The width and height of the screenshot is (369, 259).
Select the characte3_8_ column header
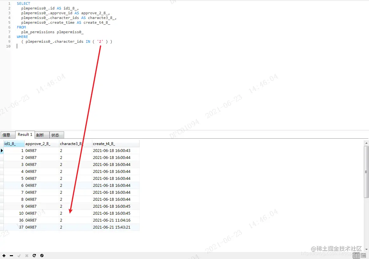75,144
